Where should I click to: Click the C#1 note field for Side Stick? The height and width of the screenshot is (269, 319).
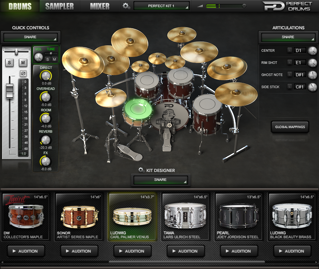(300, 87)
